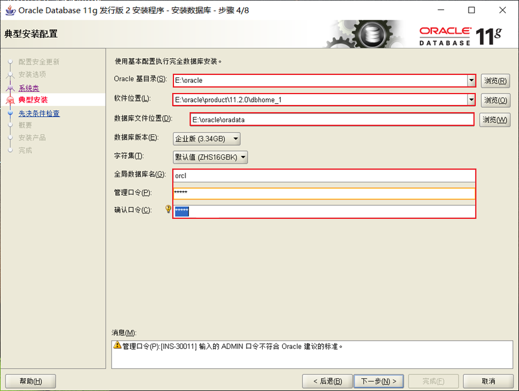Click the 下一步(N) button
The image size is (519, 391).
click(379, 381)
